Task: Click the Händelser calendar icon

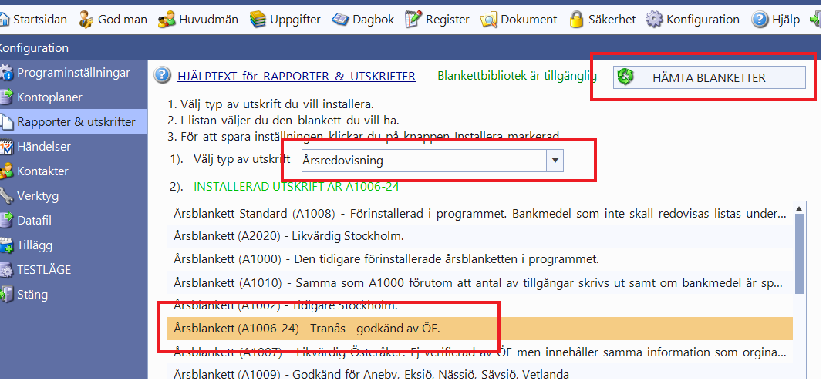Action: pos(7,146)
